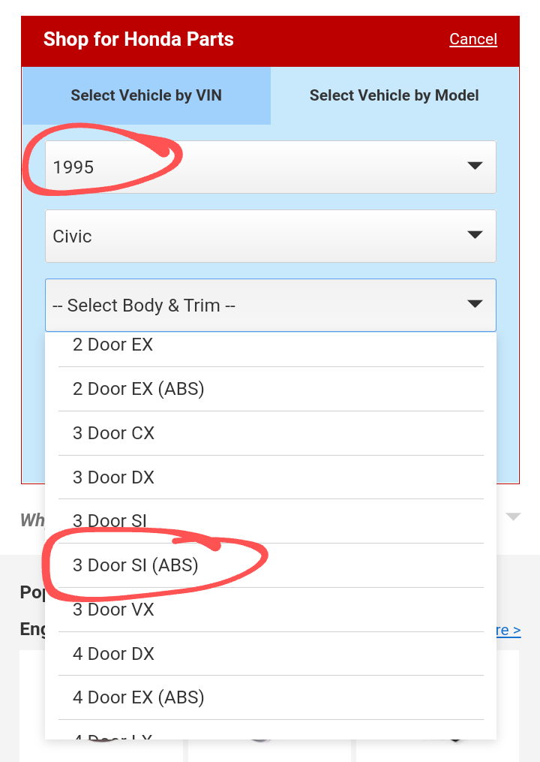This screenshot has height=762, width=540.
Task: Select the 3 Door VX trim
Action: tap(113, 610)
